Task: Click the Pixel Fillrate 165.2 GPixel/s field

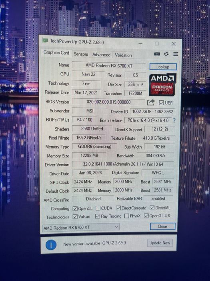Action: pyautogui.click(x=89, y=138)
